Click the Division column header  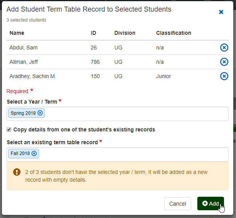pyautogui.click(x=125, y=33)
